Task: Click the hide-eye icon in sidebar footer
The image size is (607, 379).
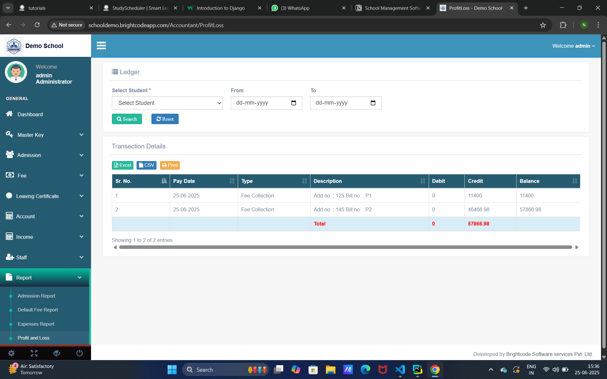Action: 57,353
